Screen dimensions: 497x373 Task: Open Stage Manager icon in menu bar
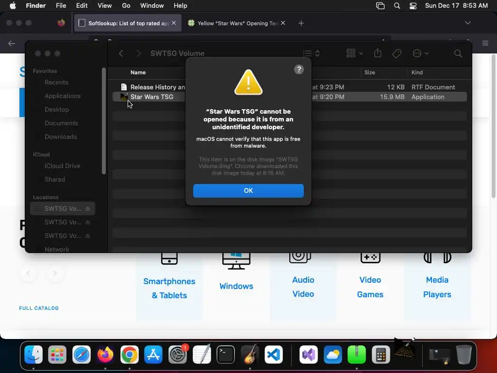[380, 5]
